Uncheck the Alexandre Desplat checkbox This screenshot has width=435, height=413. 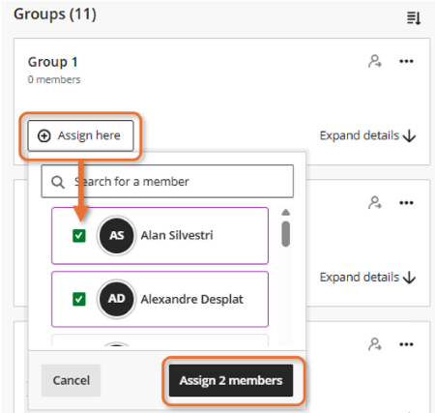(79, 299)
